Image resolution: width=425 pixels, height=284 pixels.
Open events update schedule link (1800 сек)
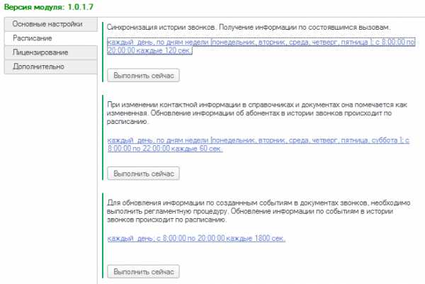coord(196,239)
